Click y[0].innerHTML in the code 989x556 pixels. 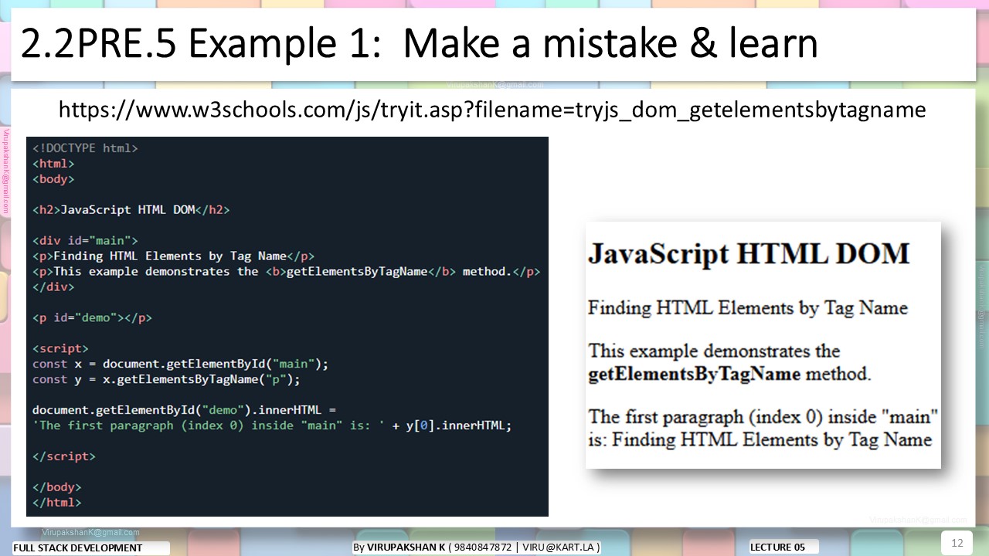tap(458, 425)
